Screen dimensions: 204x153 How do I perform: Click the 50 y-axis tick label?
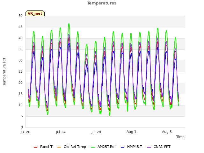[20, 16]
